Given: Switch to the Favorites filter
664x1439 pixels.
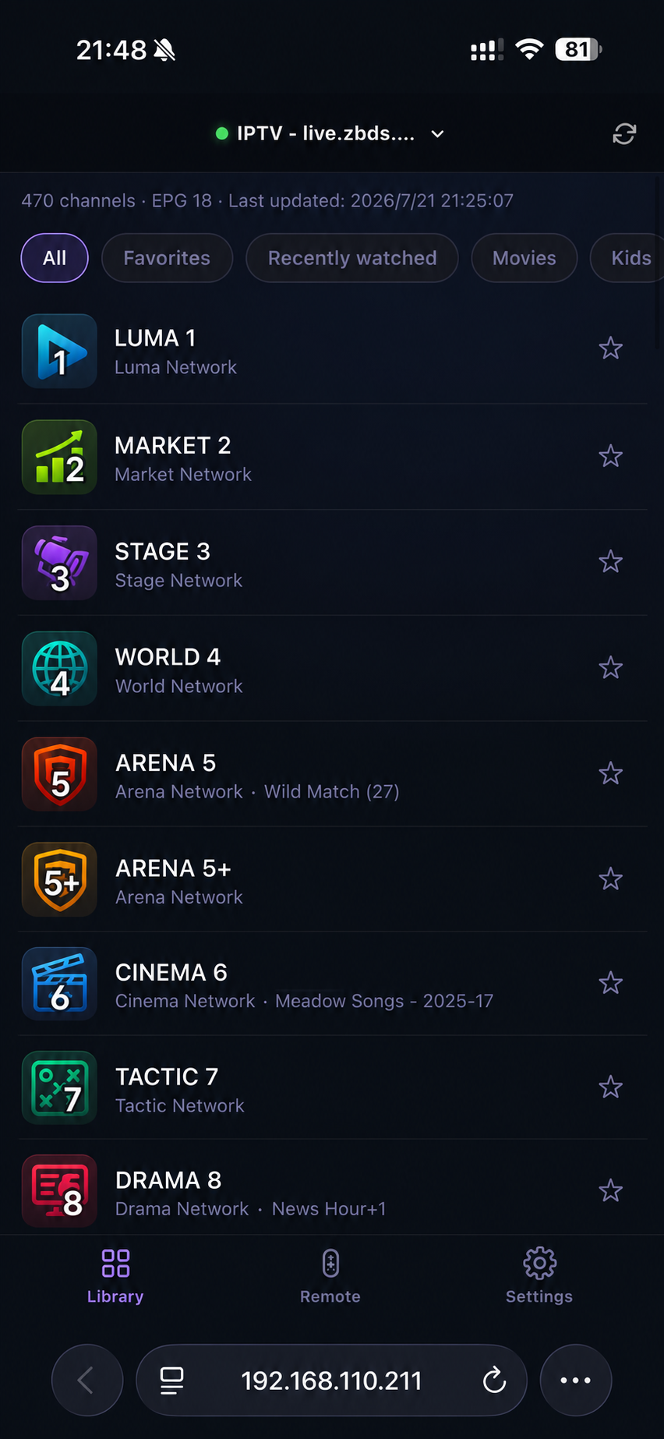Looking at the screenshot, I should point(167,258).
